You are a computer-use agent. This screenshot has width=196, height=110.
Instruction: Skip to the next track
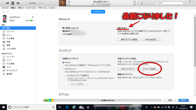coord(18,3)
